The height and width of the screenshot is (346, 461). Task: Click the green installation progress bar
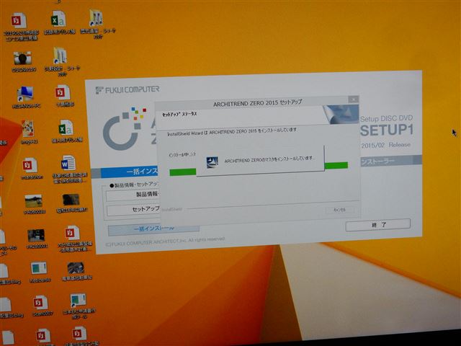pyautogui.click(x=259, y=169)
